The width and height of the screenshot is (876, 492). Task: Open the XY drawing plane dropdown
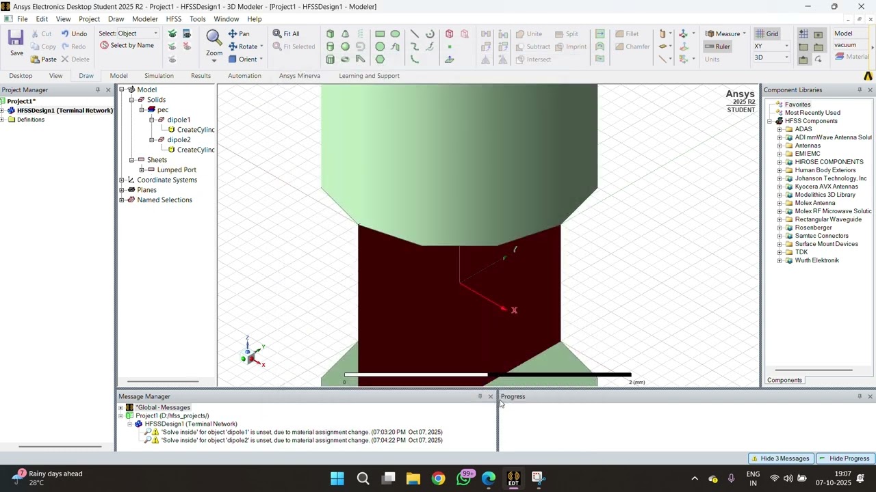786,46
